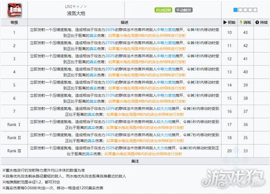Image resolution: width=270 pixels, height=194 pixels.
Task: Click blue 大力地 link in Rank III row
Action: [x=162, y=148]
